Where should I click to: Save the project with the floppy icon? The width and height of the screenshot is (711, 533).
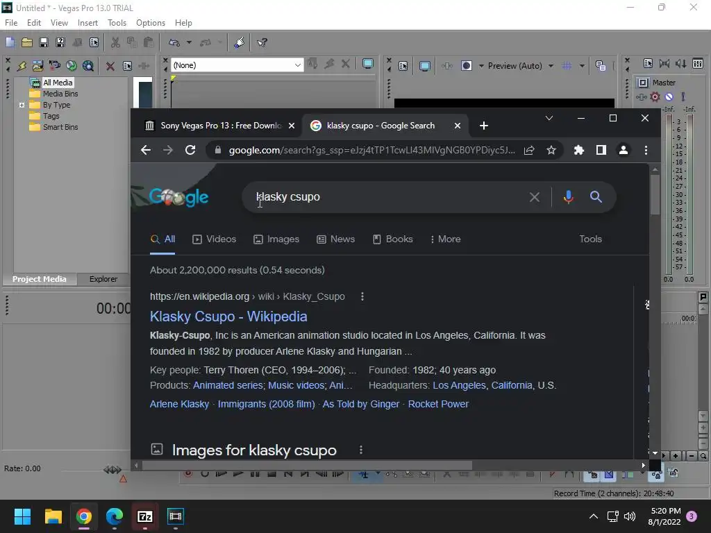(x=44, y=42)
